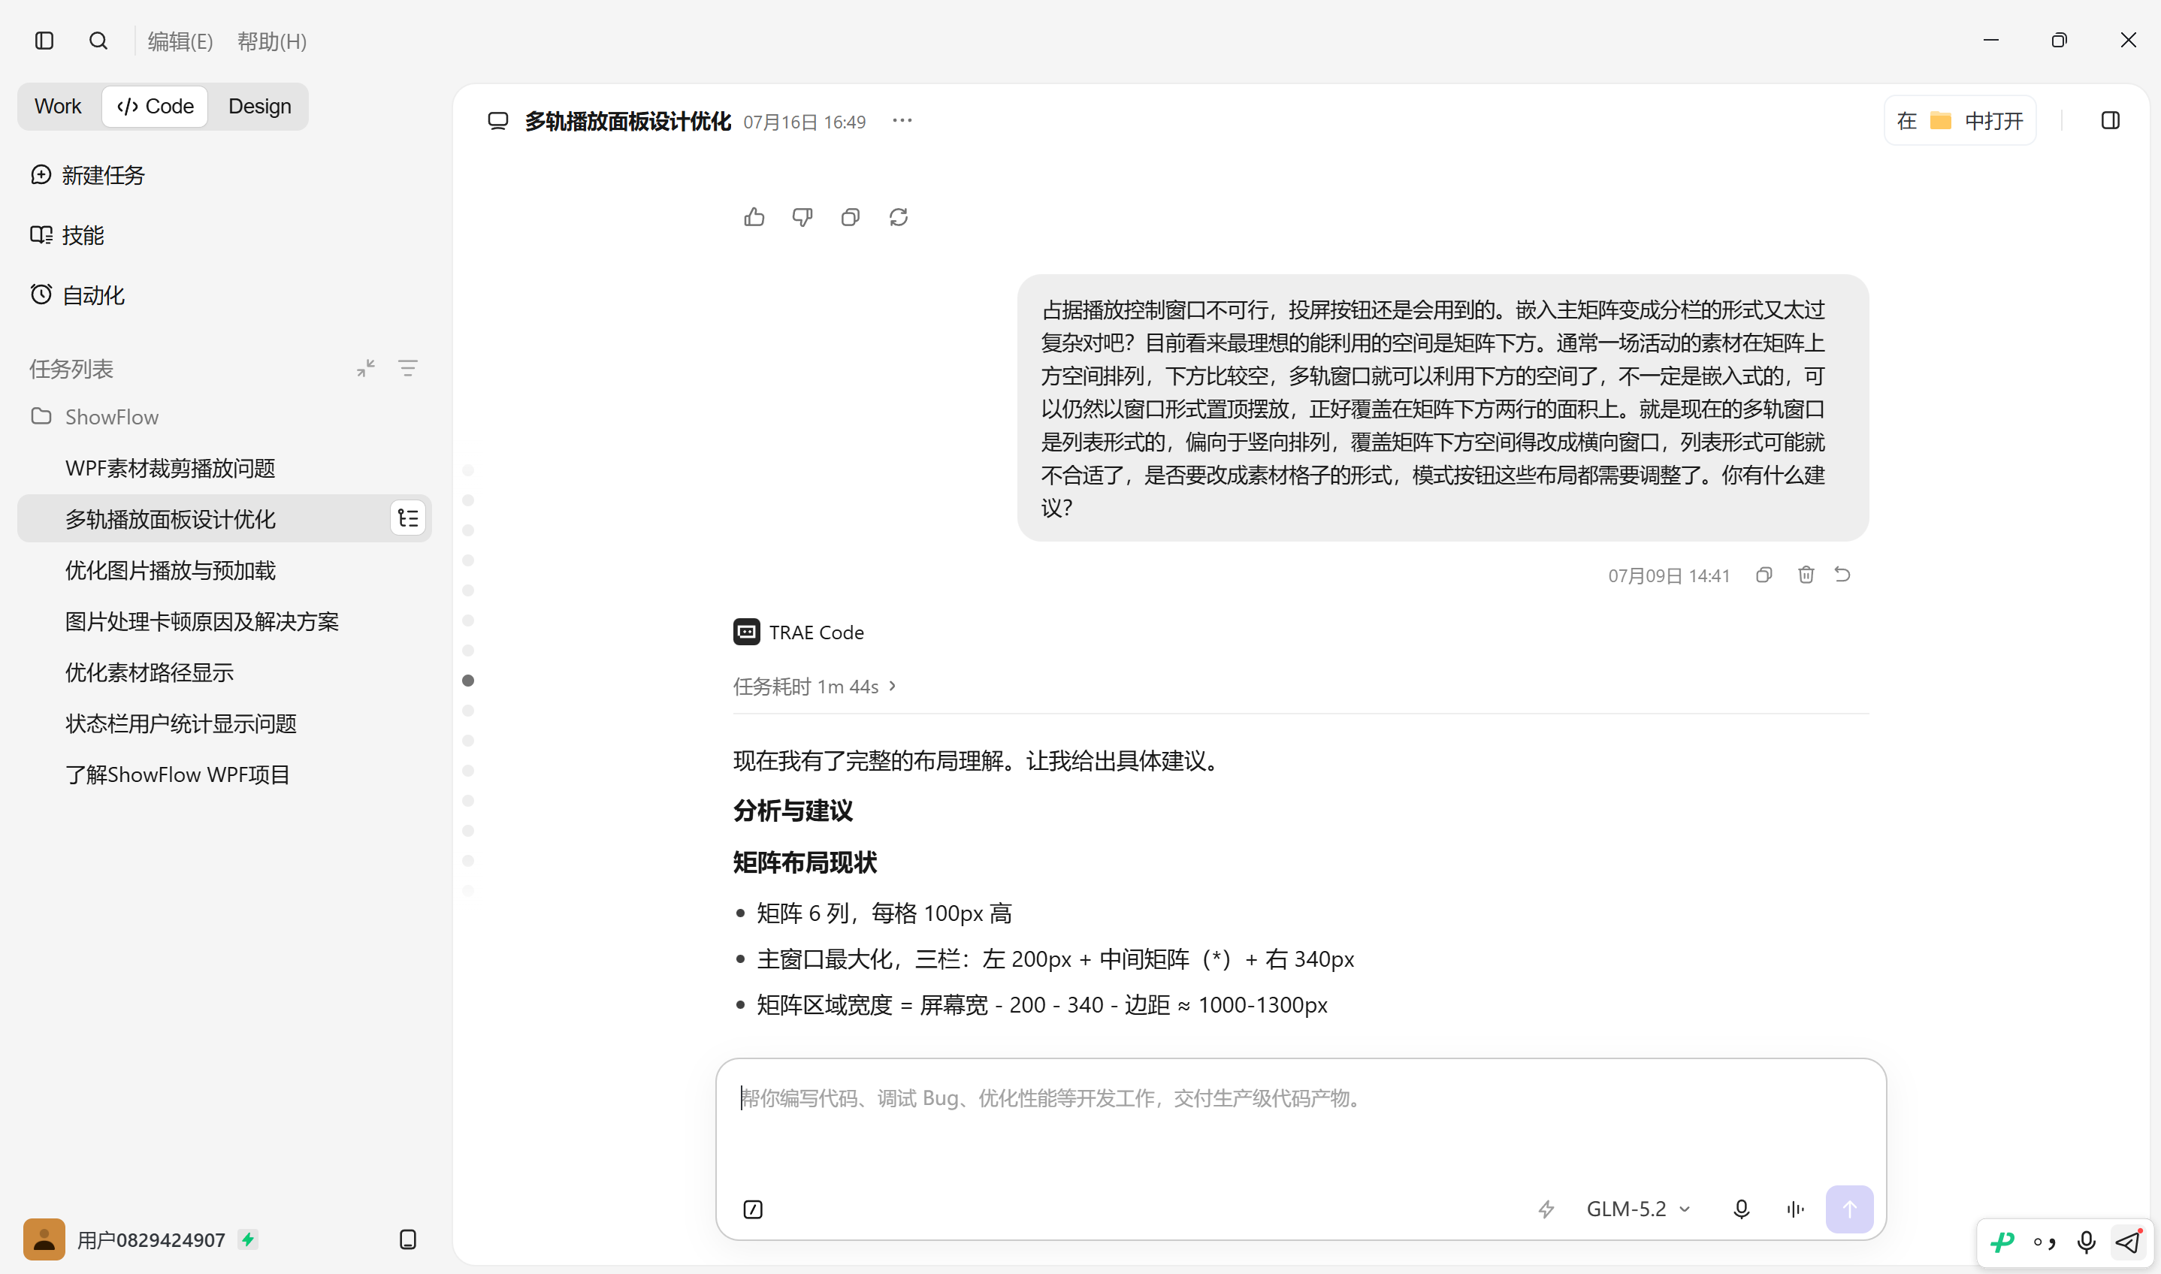This screenshot has height=1274, width=2161.
Task: Copy the user message dated 07月09日 14:41
Action: coord(1764,575)
